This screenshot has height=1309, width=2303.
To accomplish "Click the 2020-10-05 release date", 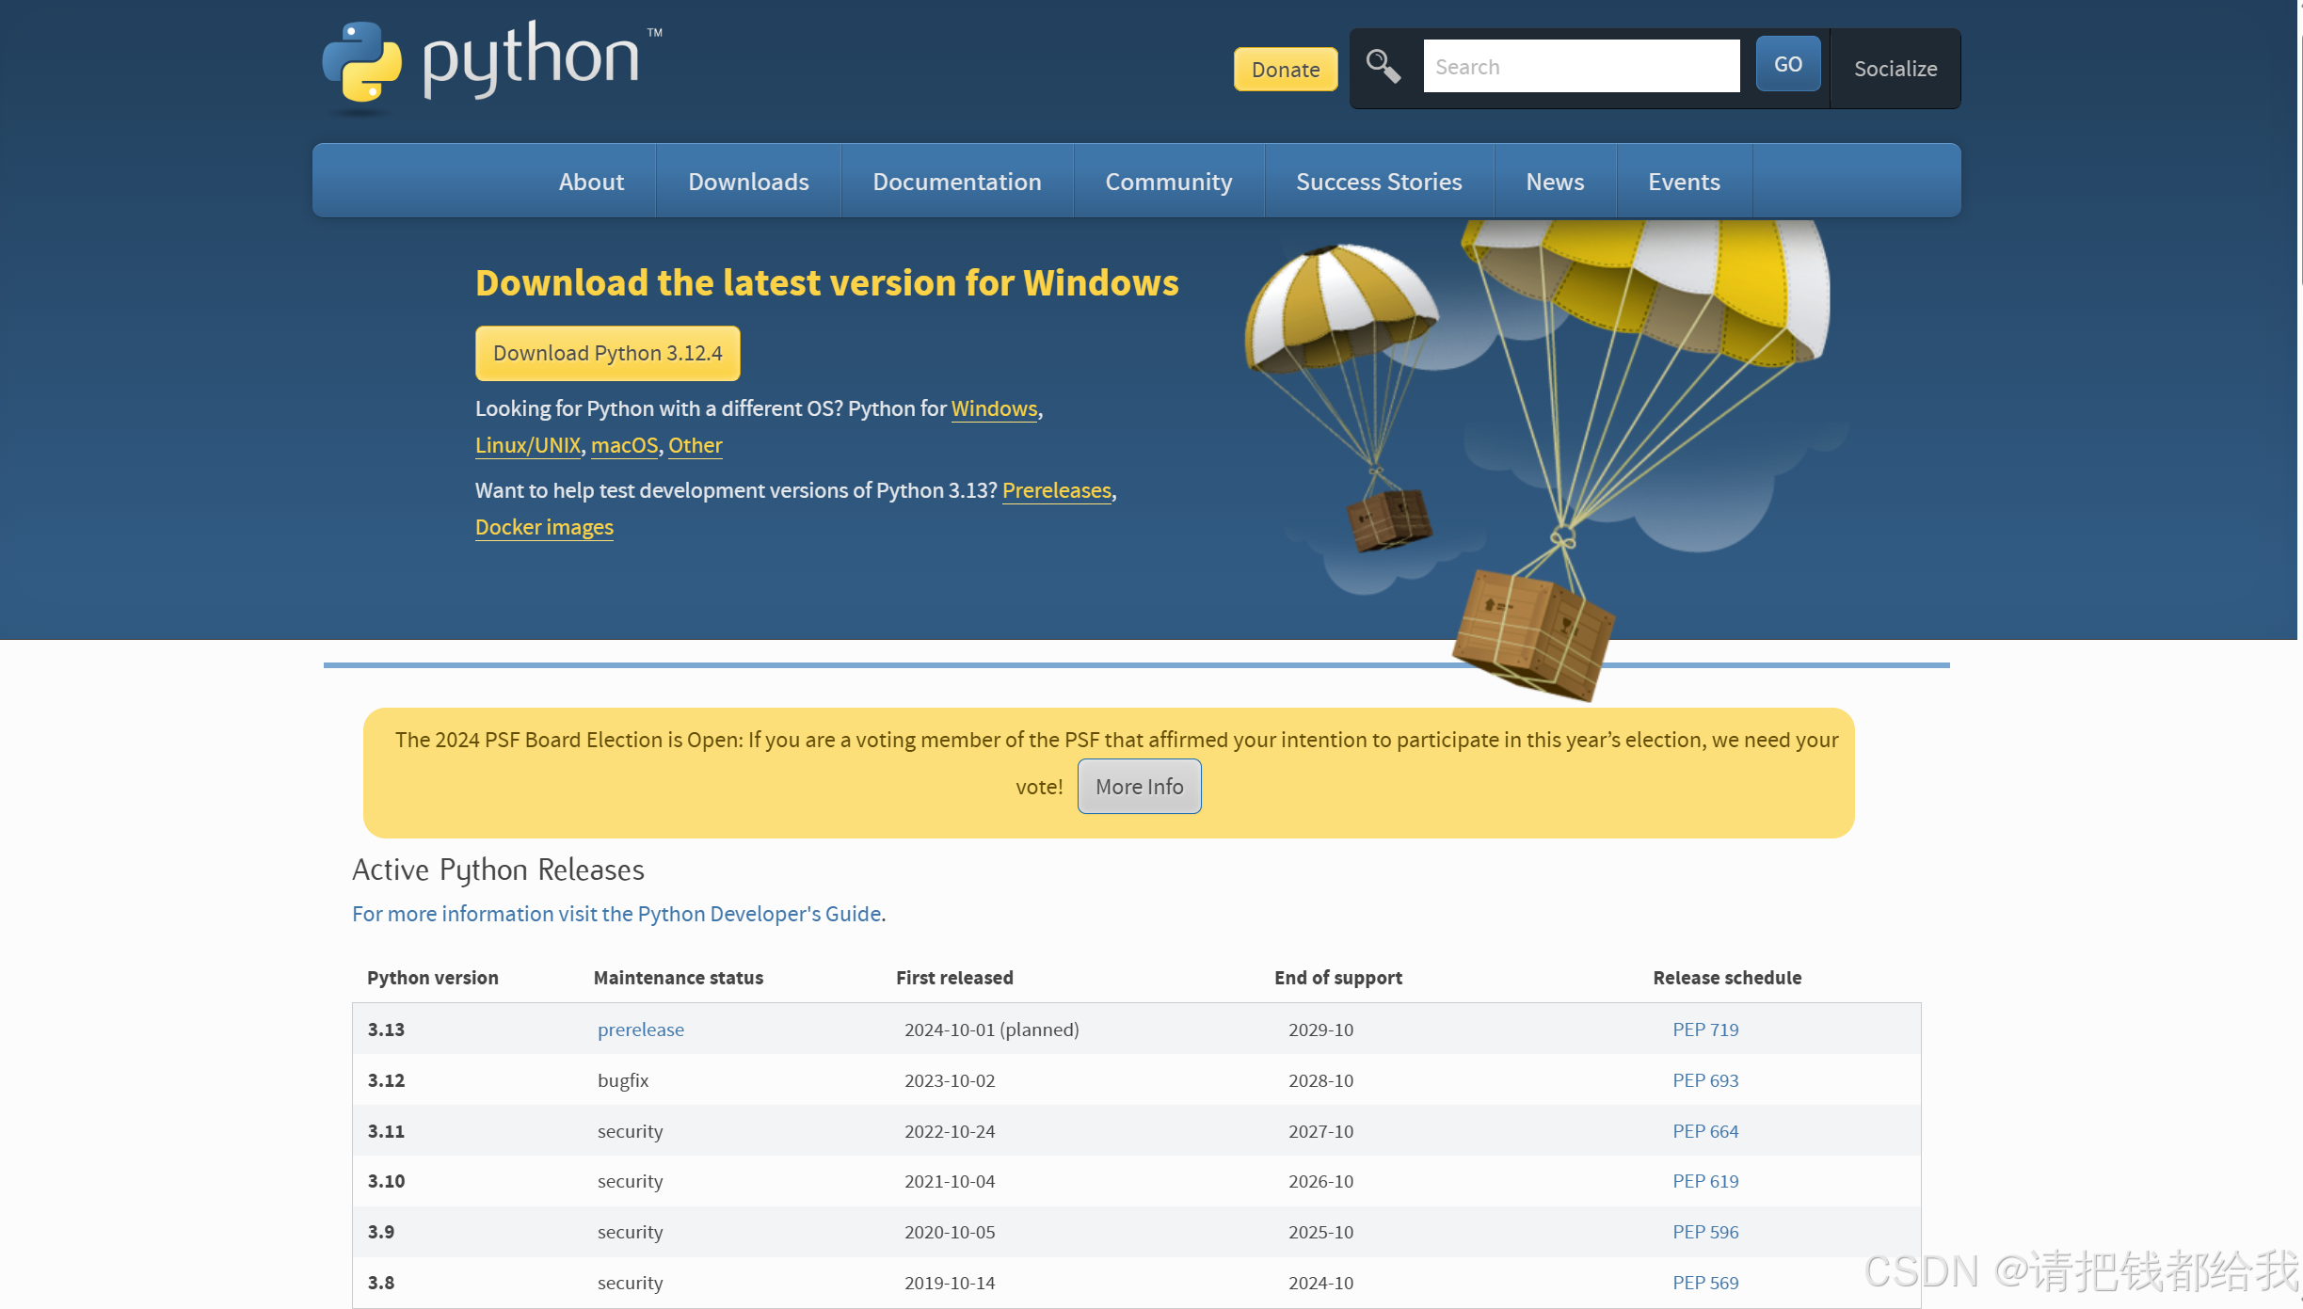I will 950,1232.
